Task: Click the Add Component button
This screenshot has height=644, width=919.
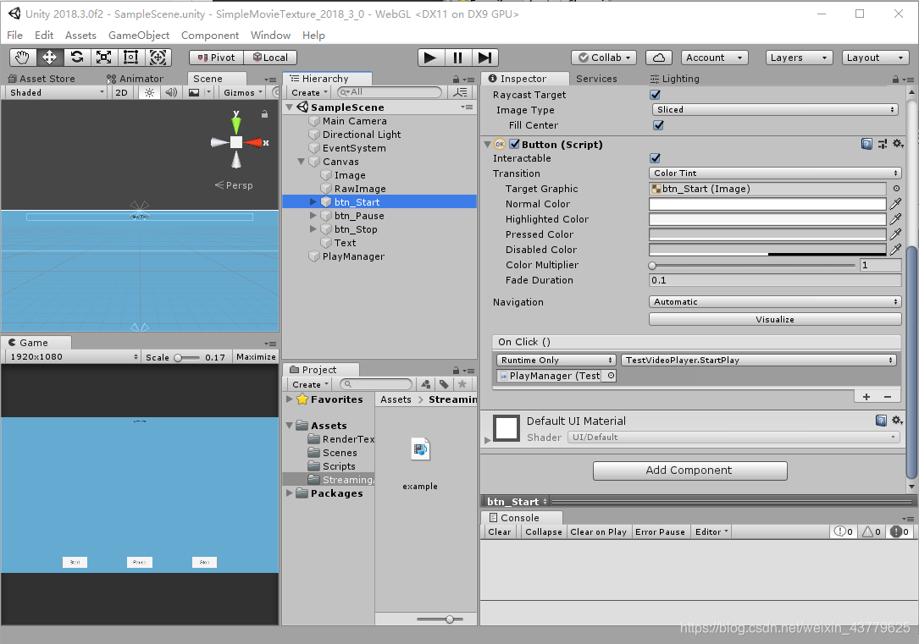Action: (x=689, y=471)
